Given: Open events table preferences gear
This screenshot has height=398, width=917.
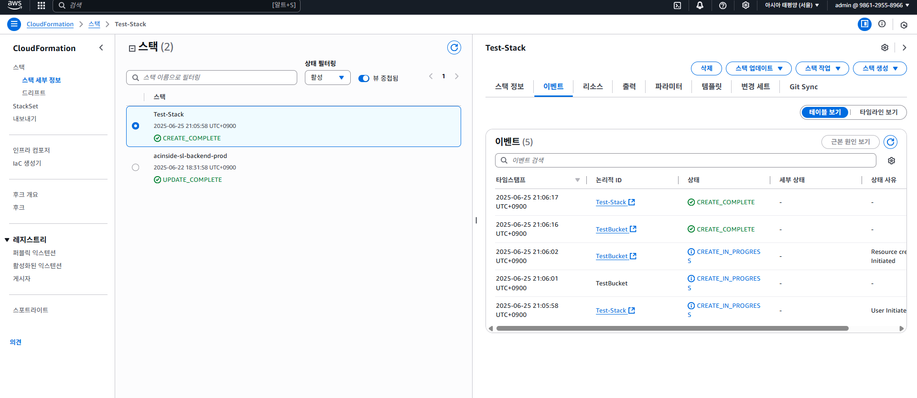Looking at the screenshot, I should (891, 161).
